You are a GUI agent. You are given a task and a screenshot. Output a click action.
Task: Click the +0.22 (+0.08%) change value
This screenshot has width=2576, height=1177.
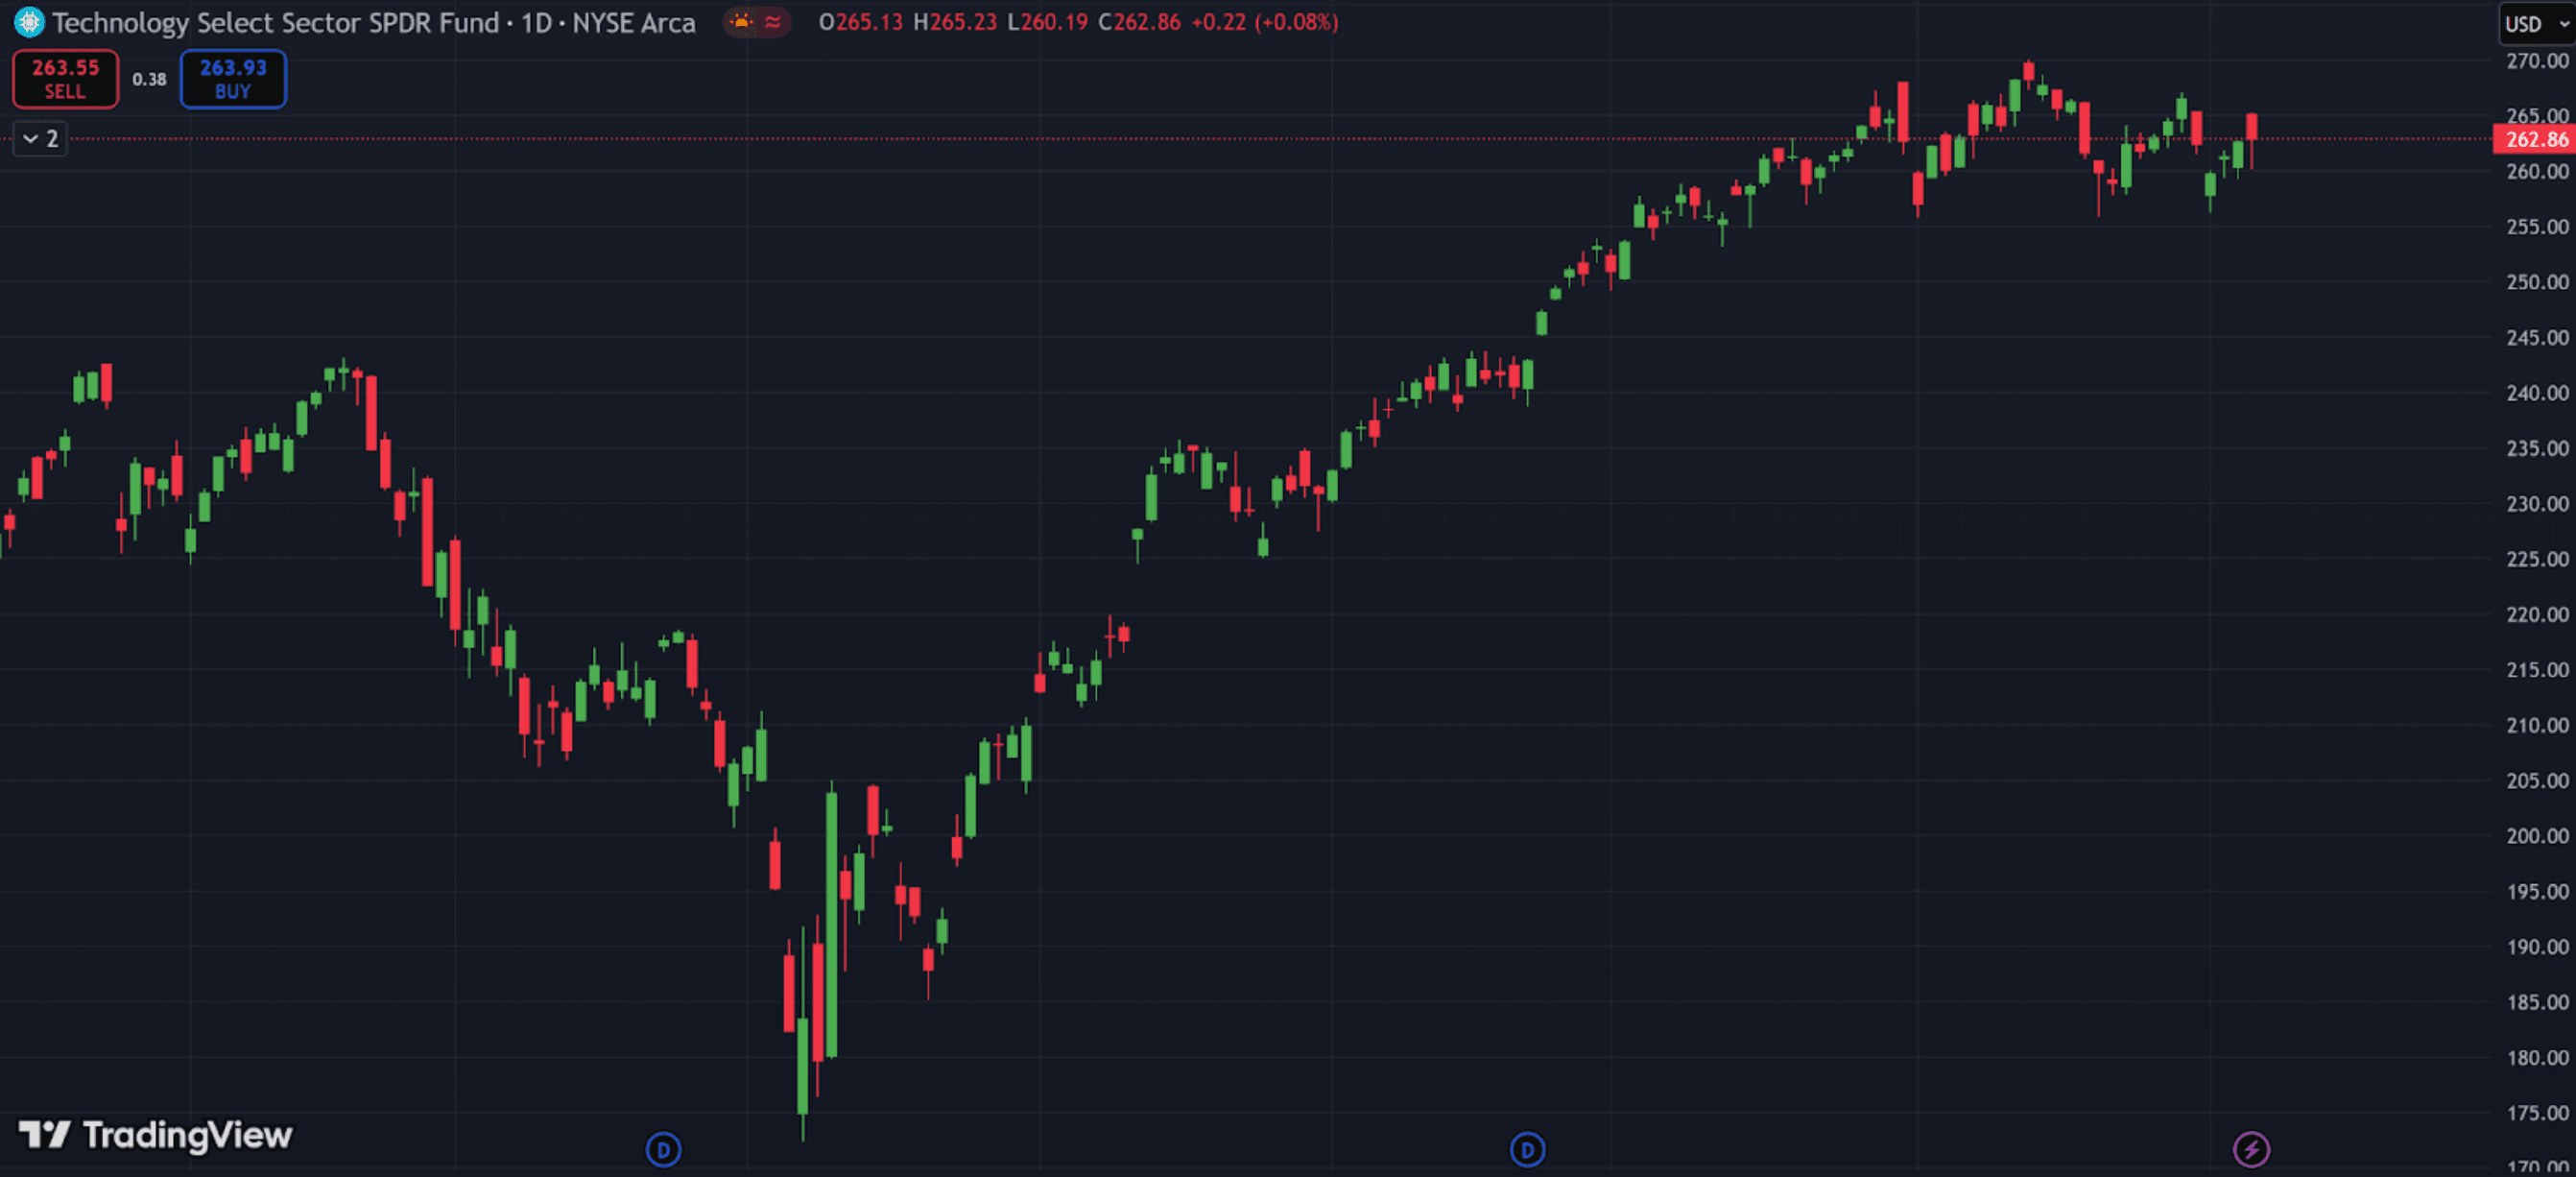point(1264,22)
